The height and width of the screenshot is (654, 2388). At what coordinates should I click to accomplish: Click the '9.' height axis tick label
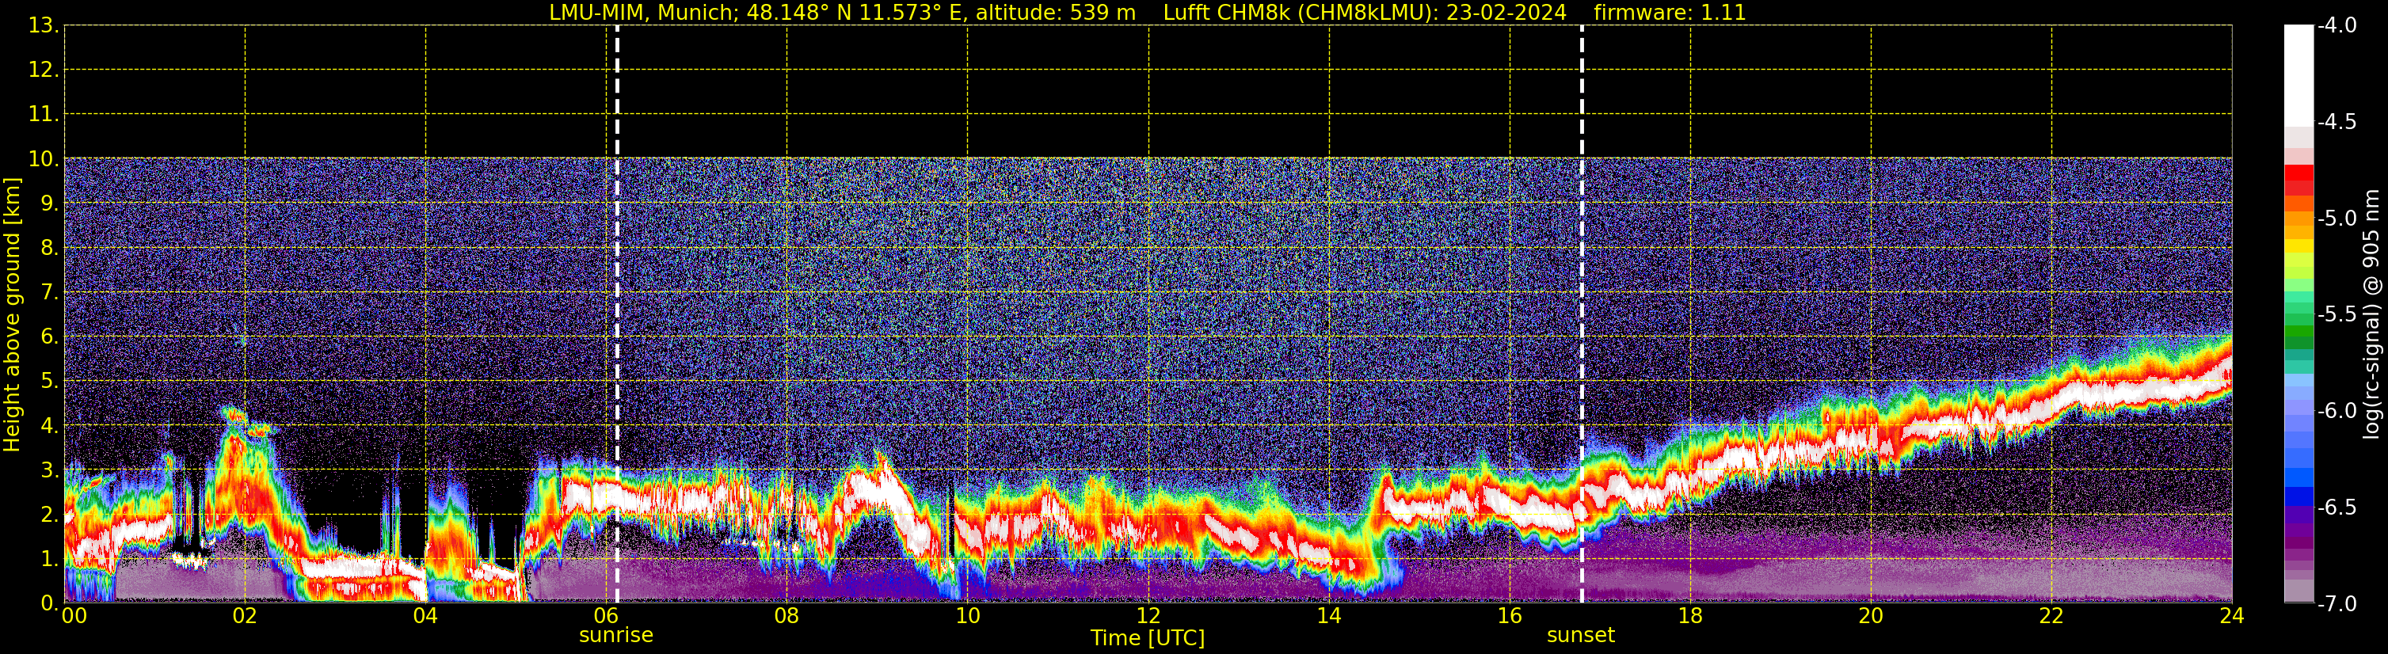50,203
